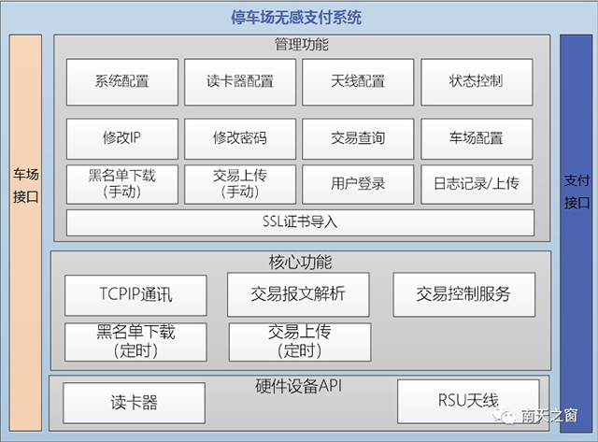Click the 状态控制 box
The image size is (598, 442).
[477, 81]
